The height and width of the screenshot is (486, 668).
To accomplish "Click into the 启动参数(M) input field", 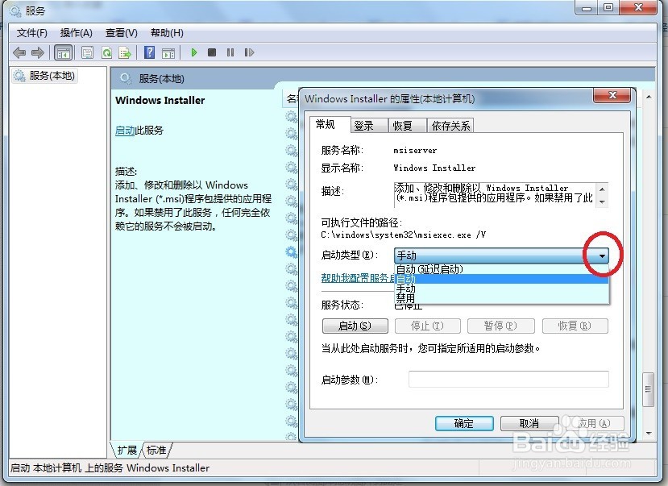I will click(x=508, y=379).
